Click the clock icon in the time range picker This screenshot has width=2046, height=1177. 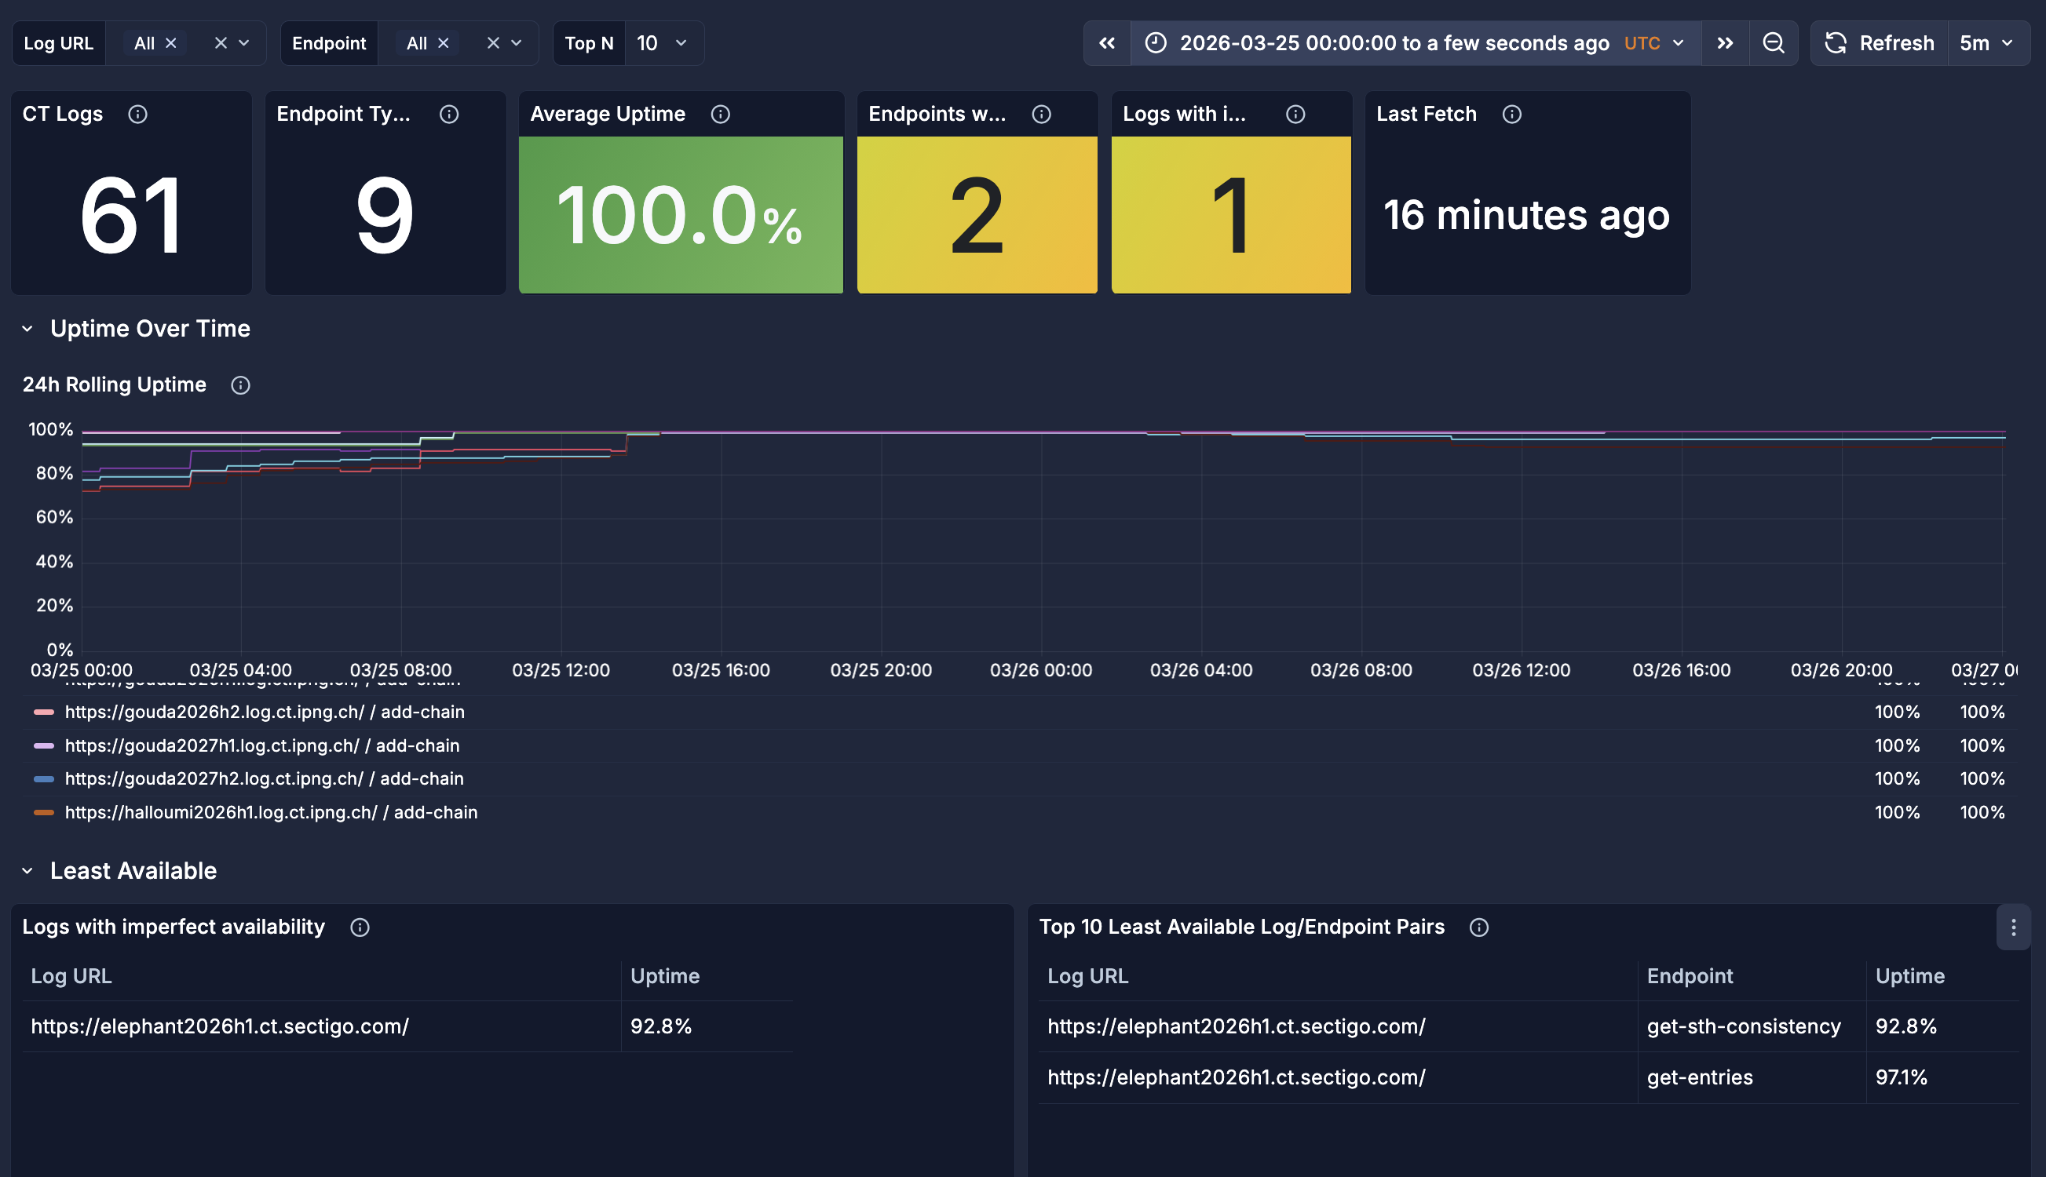[1155, 43]
